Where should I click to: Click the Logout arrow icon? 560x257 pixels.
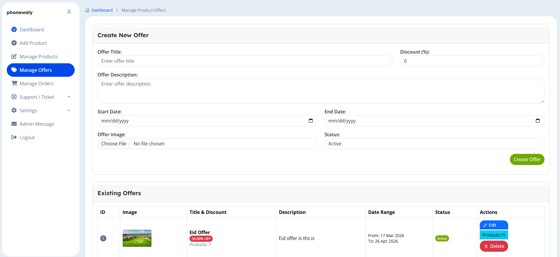(14, 137)
